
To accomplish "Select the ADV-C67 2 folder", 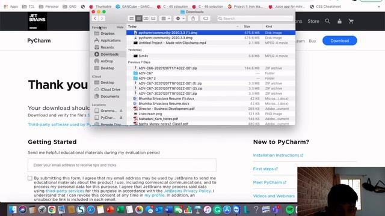I will [211, 79].
